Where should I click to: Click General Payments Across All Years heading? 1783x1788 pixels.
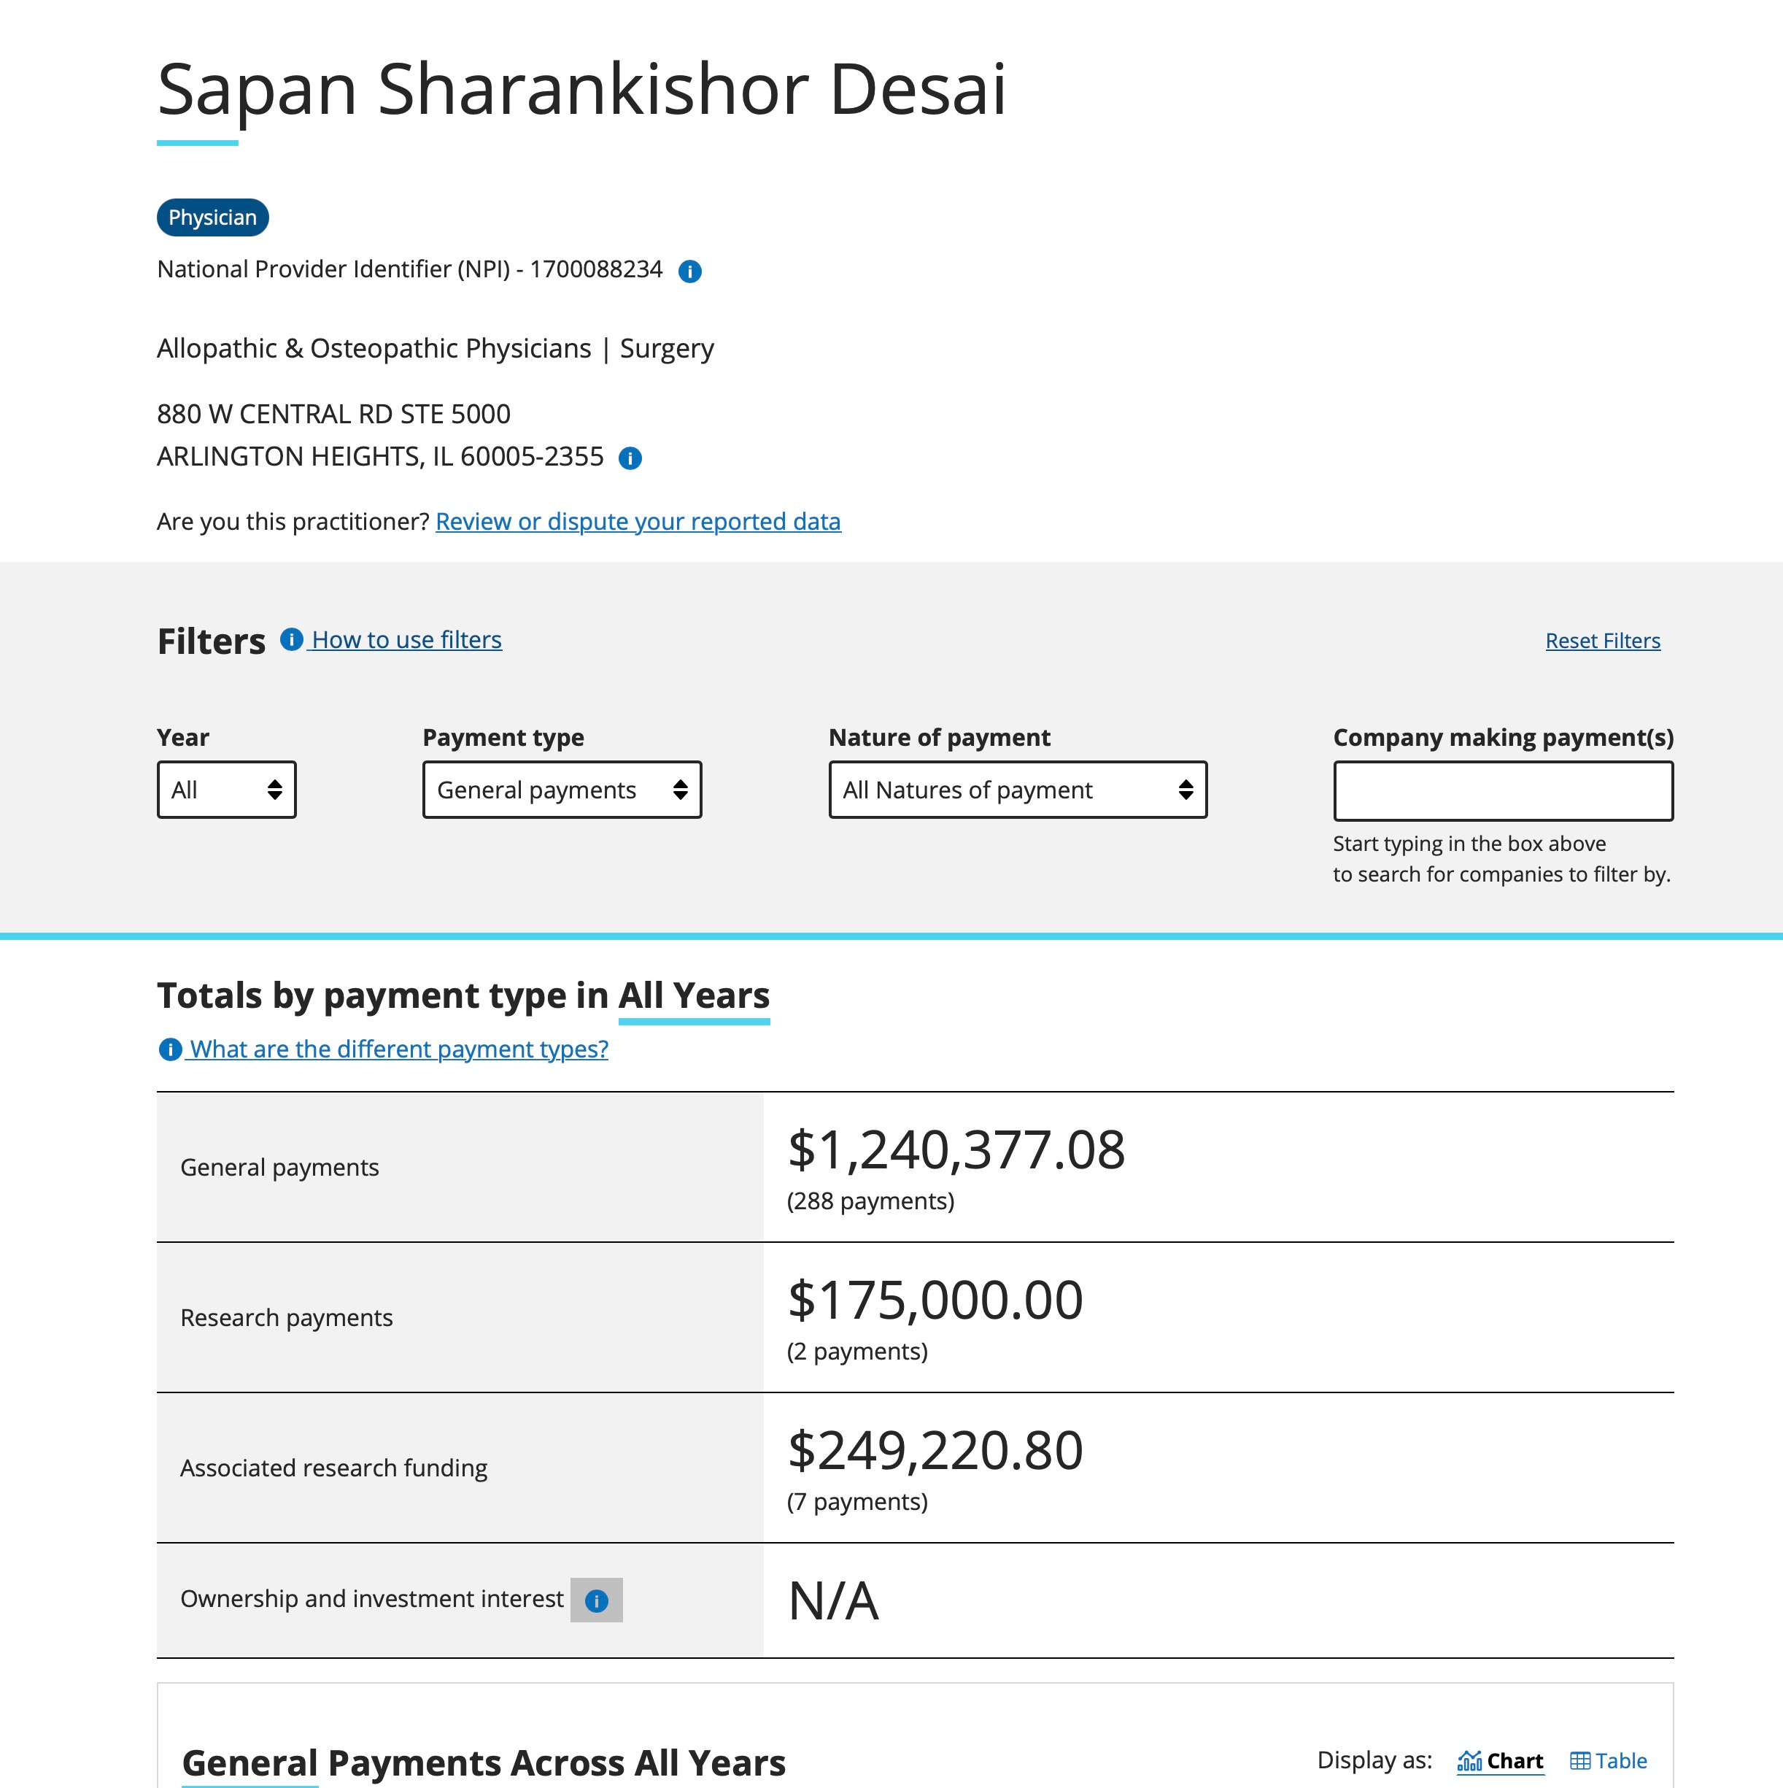tap(484, 1763)
